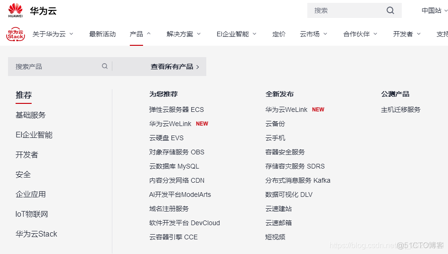This screenshot has width=448, height=254.
Task: Open 定价 in the navigation bar
Action: 279,34
